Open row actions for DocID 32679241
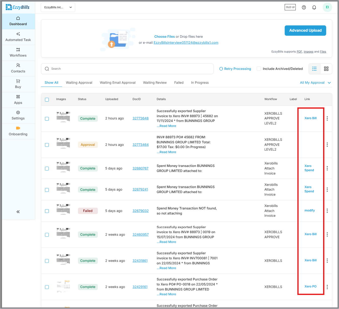Viewport: 339px width, 309px height. click(327, 190)
